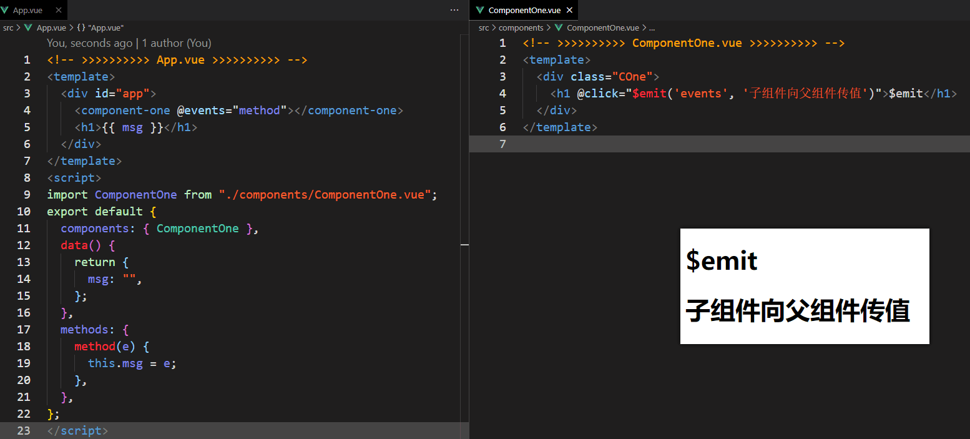Viewport: 970px width, 439px height.
Task: Click '子组件向父组件传值' text in the preview
Action: (798, 310)
